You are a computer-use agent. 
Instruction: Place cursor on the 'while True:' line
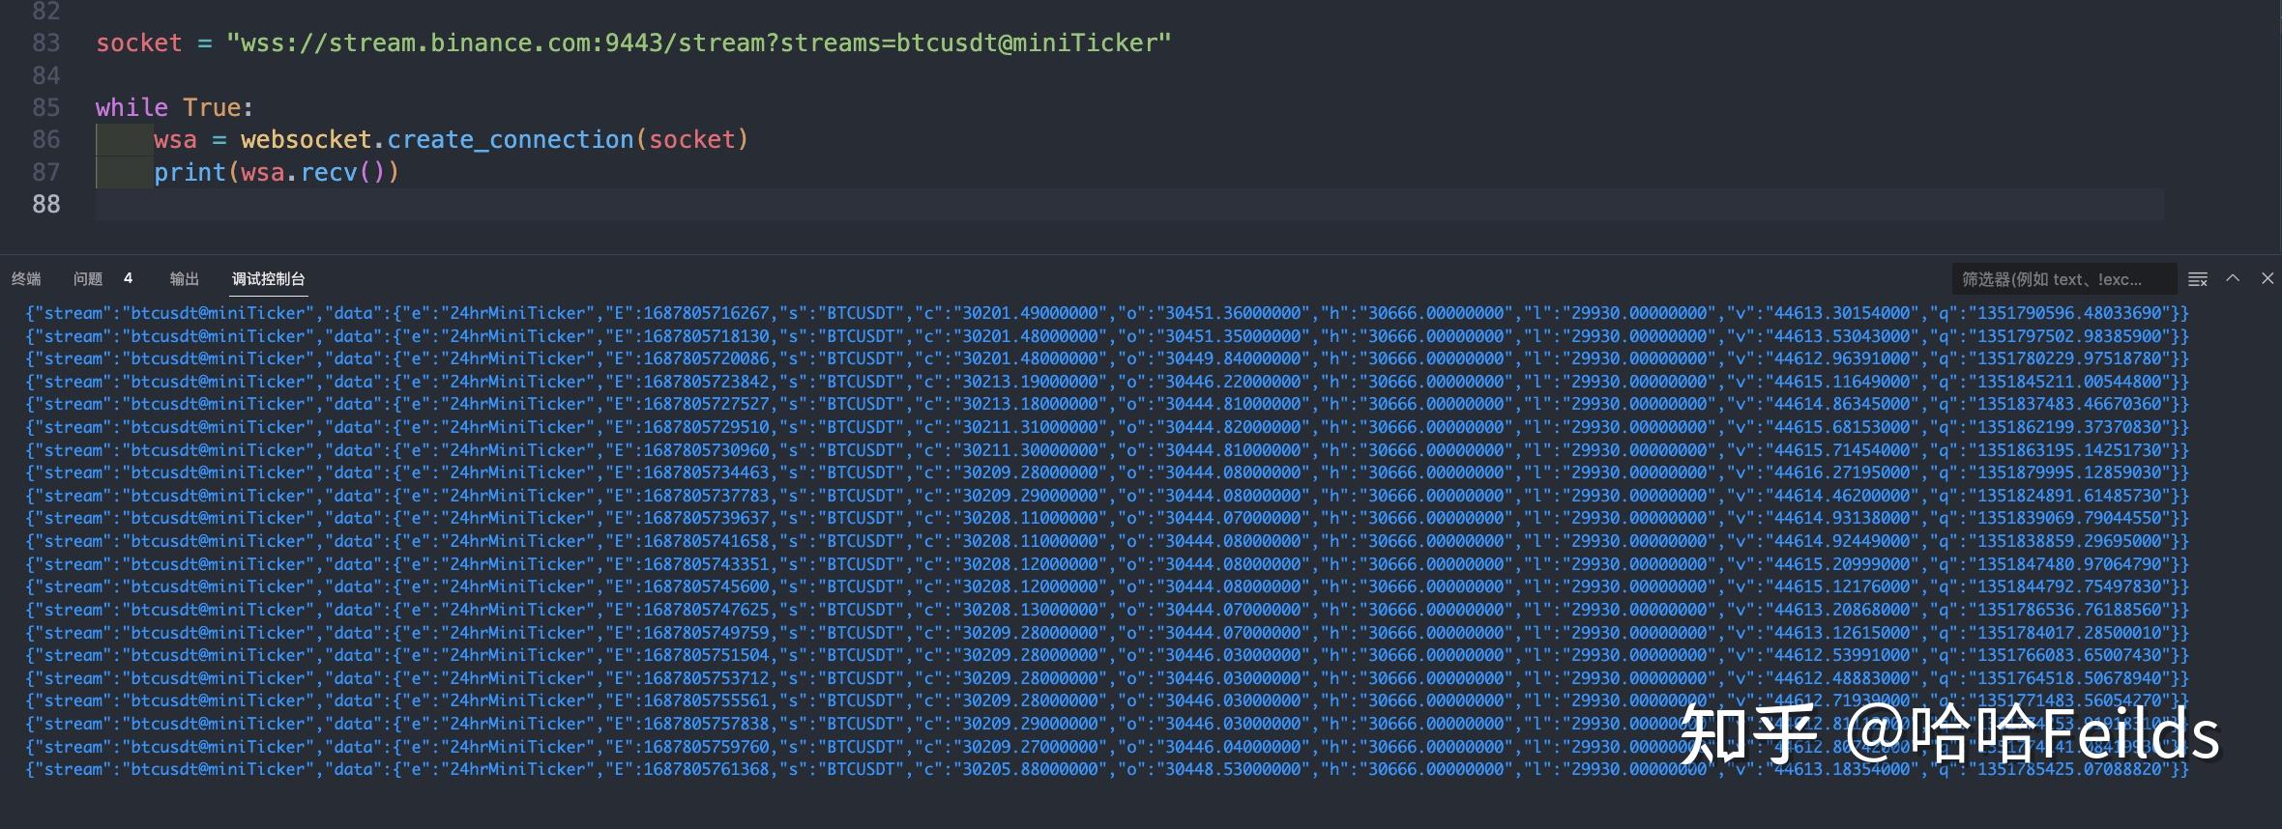pos(174,107)
